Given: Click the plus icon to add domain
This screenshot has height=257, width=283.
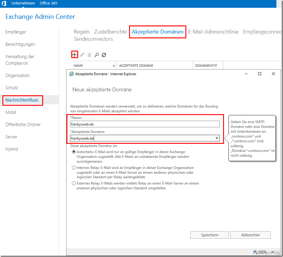Looking at the screenshot, I should pos(75,55).
